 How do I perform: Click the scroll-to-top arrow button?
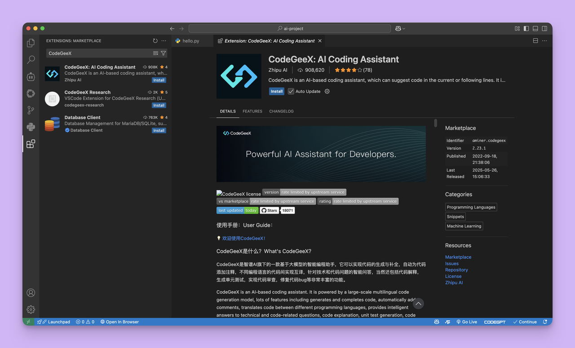coord(418,304)
